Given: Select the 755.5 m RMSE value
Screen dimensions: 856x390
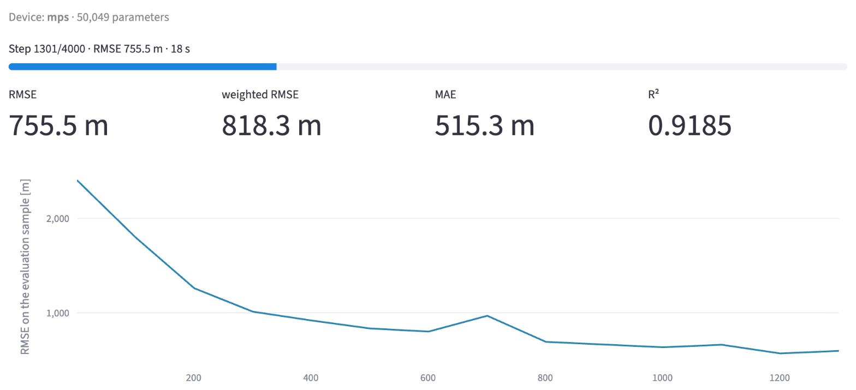Looking at the screenshot, I should (x=59, y=125).
